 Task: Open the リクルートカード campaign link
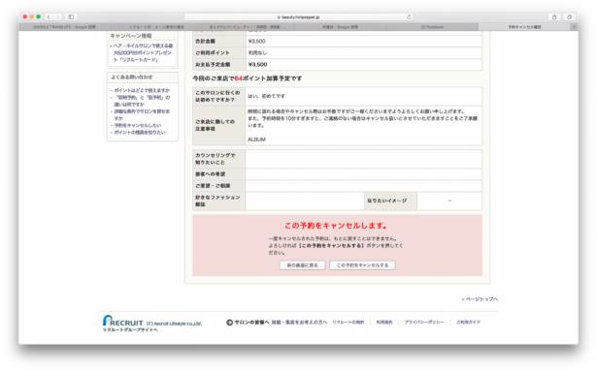click(x=143, y=53)
